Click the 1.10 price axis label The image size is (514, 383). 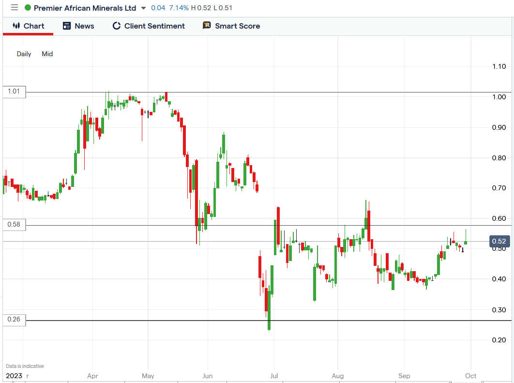click(x=499, y=66)
